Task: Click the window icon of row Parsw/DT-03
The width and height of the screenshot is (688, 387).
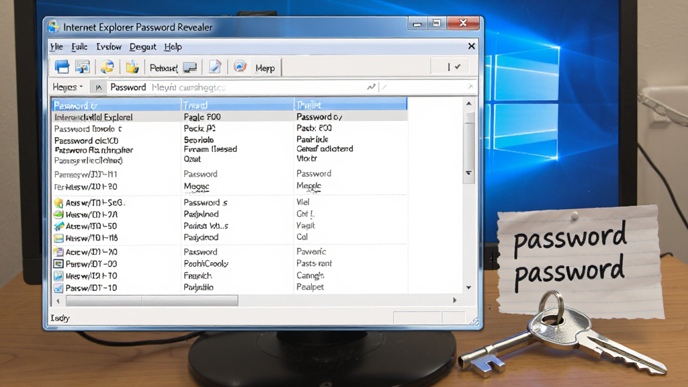Action: (x=58, y=263)
